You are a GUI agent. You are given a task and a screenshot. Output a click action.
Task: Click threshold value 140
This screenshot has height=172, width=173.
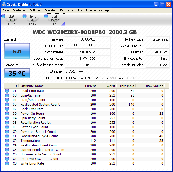(x=131, y=104)
